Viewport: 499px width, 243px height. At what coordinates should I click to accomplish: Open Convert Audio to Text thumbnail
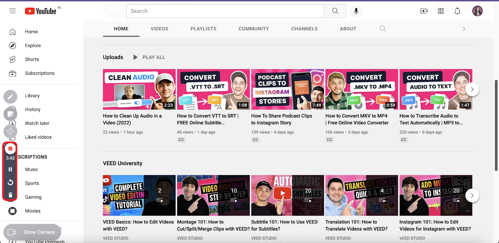click(x=436, y=89)
